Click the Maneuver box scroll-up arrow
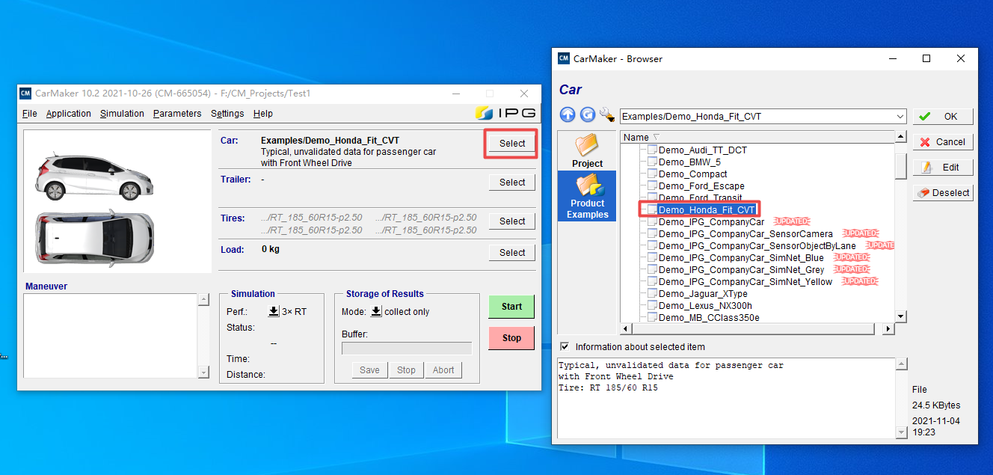This screenshot has width=993, height=475. tap(203, 300)
